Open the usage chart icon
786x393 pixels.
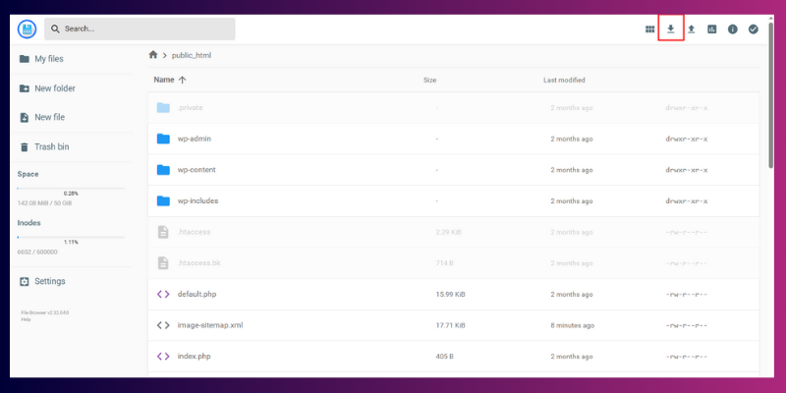pyautogui.click(x=711, y=29)
